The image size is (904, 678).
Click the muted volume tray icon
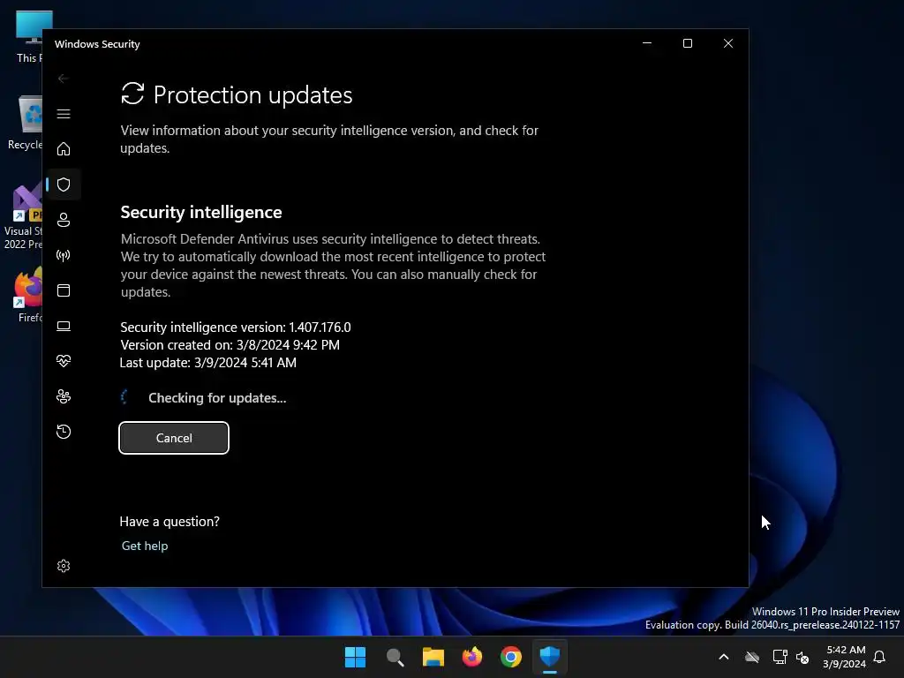(802, 657)
